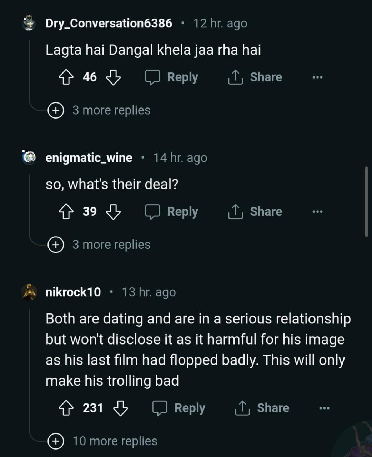Reply to nikrock10's dating comment

(179, 408)
